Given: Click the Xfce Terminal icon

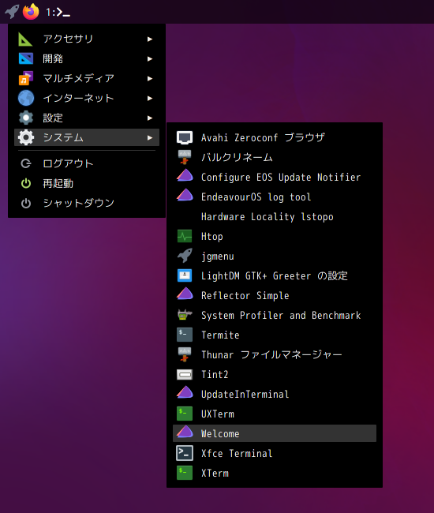Looking at the screenshot, I should (x=185, y=453).
